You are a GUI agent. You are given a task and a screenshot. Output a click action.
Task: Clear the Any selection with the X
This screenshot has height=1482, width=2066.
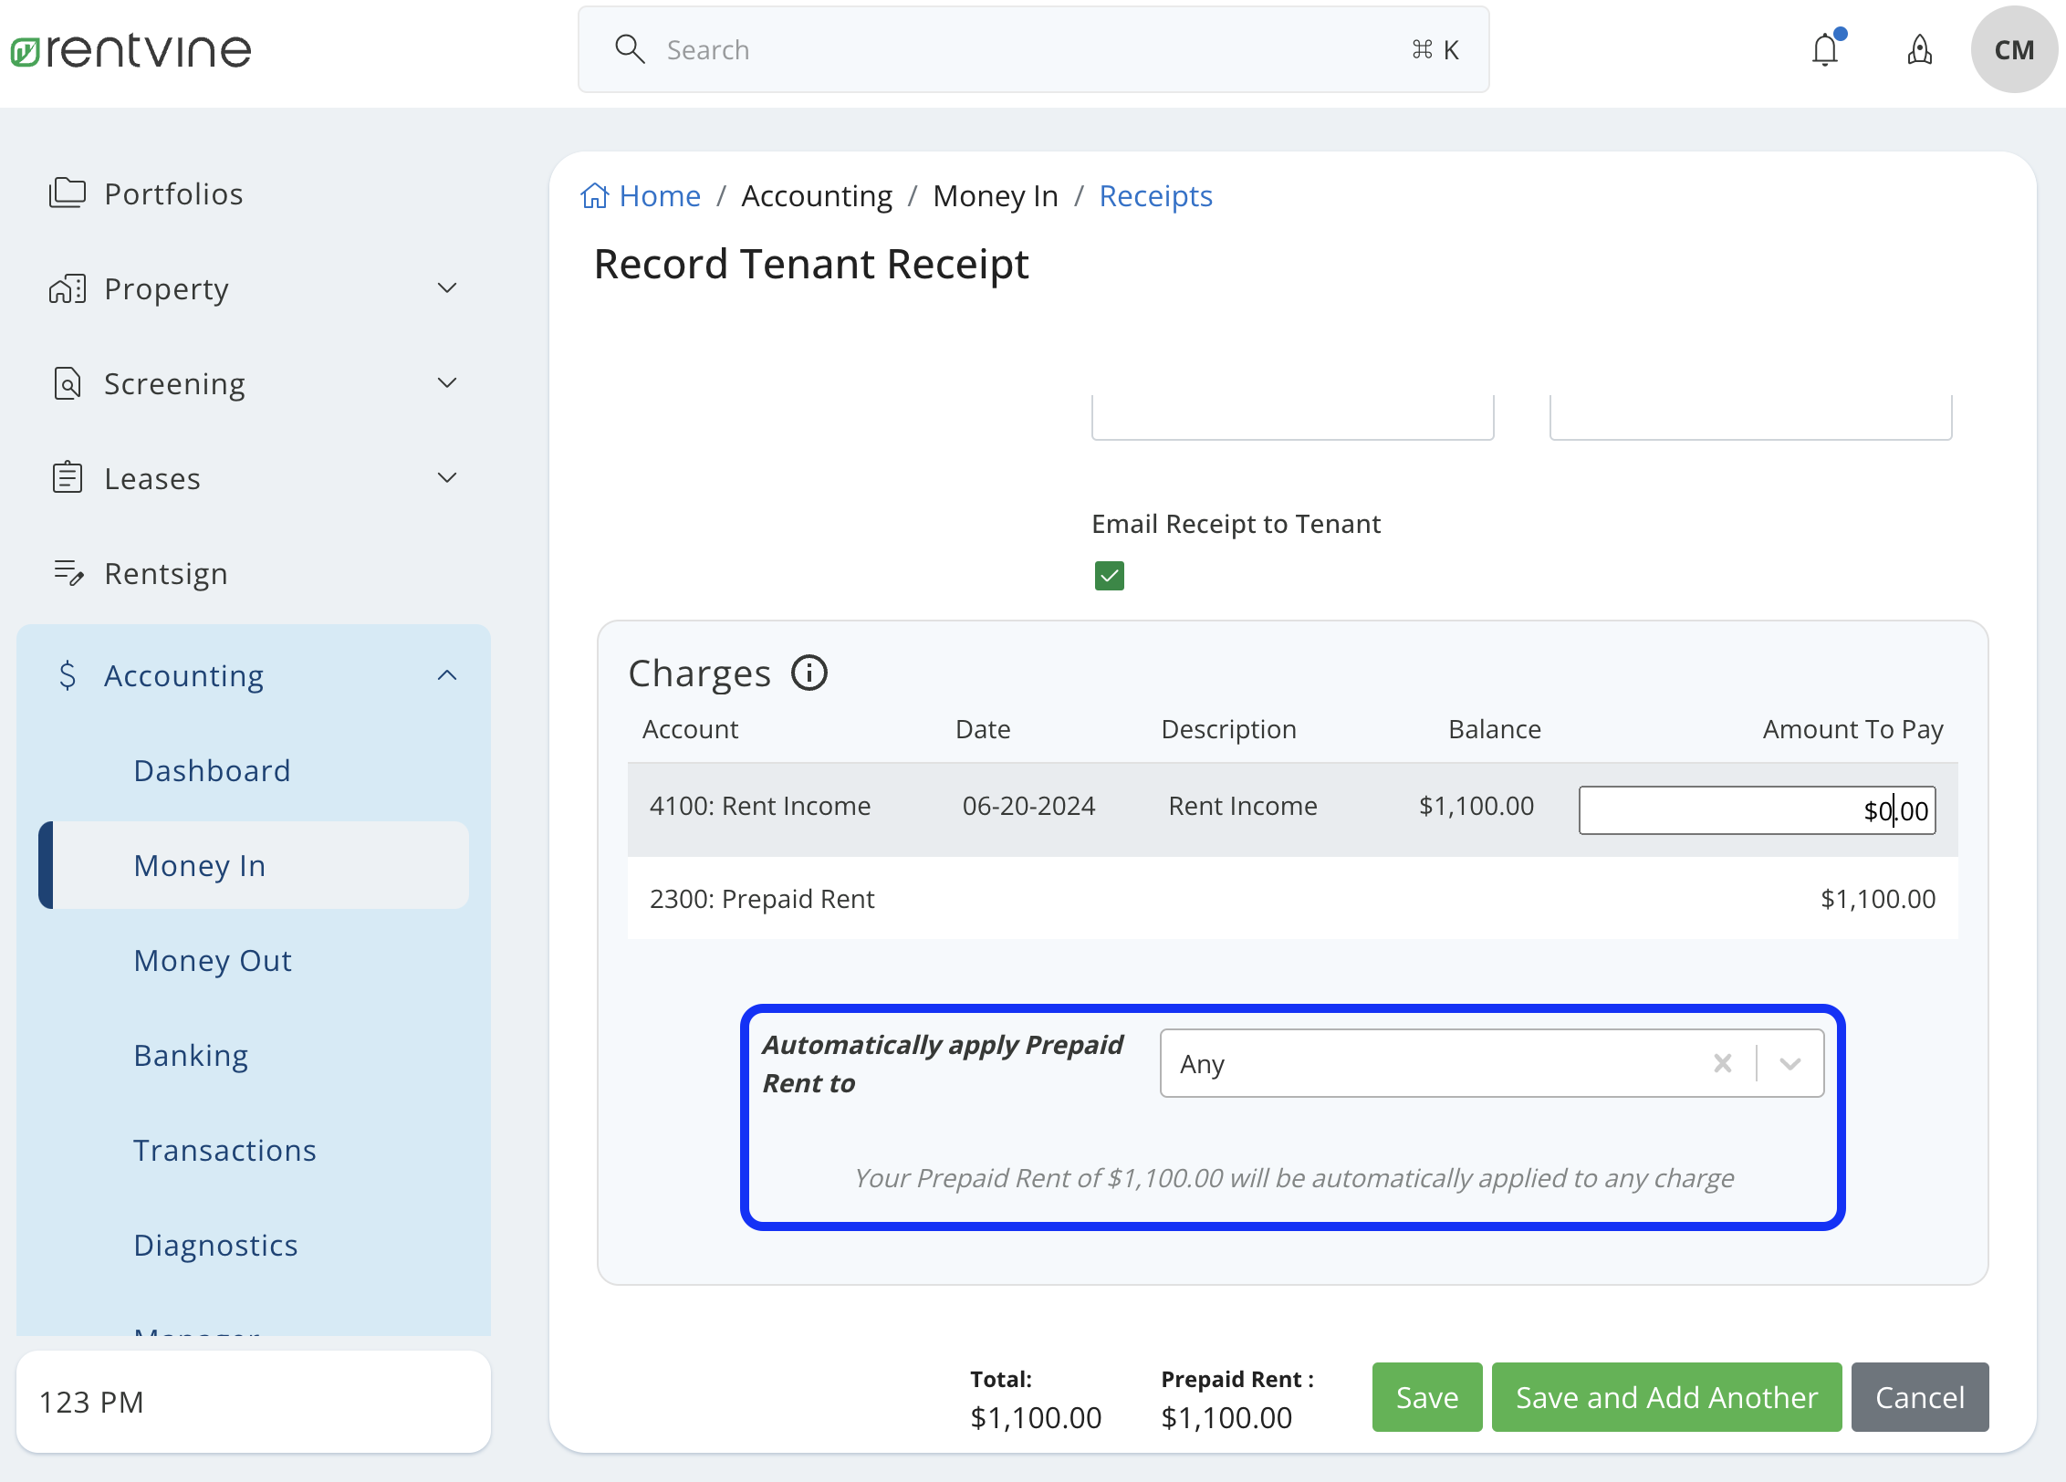pyautogui.click(x=1723, y=1063)
